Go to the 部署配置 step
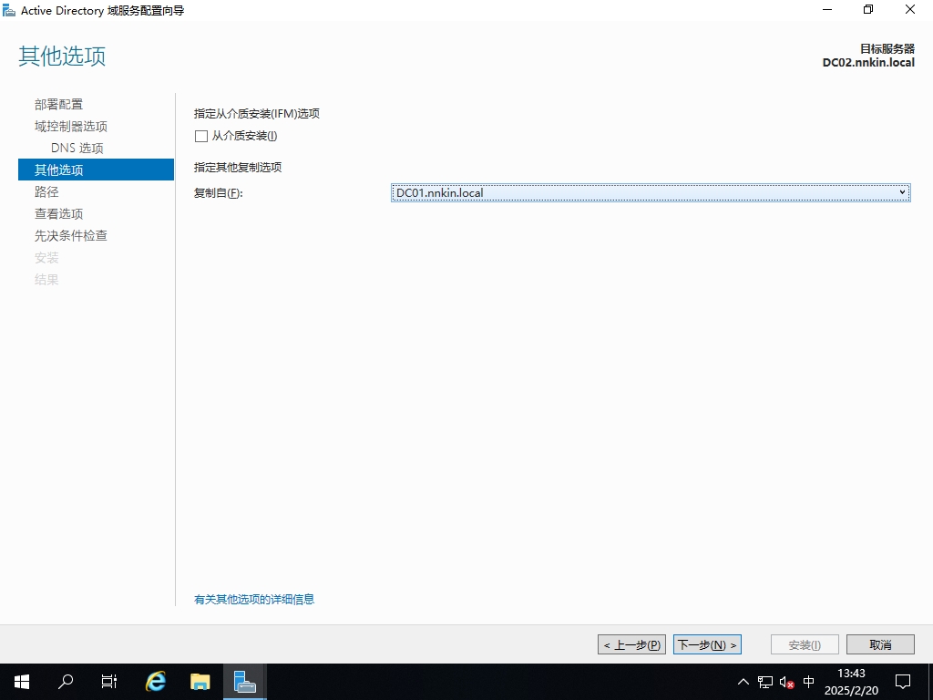 click(58, 104)
